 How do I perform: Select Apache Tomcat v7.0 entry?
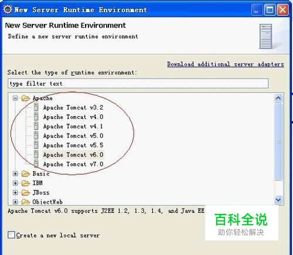[73, 164]
